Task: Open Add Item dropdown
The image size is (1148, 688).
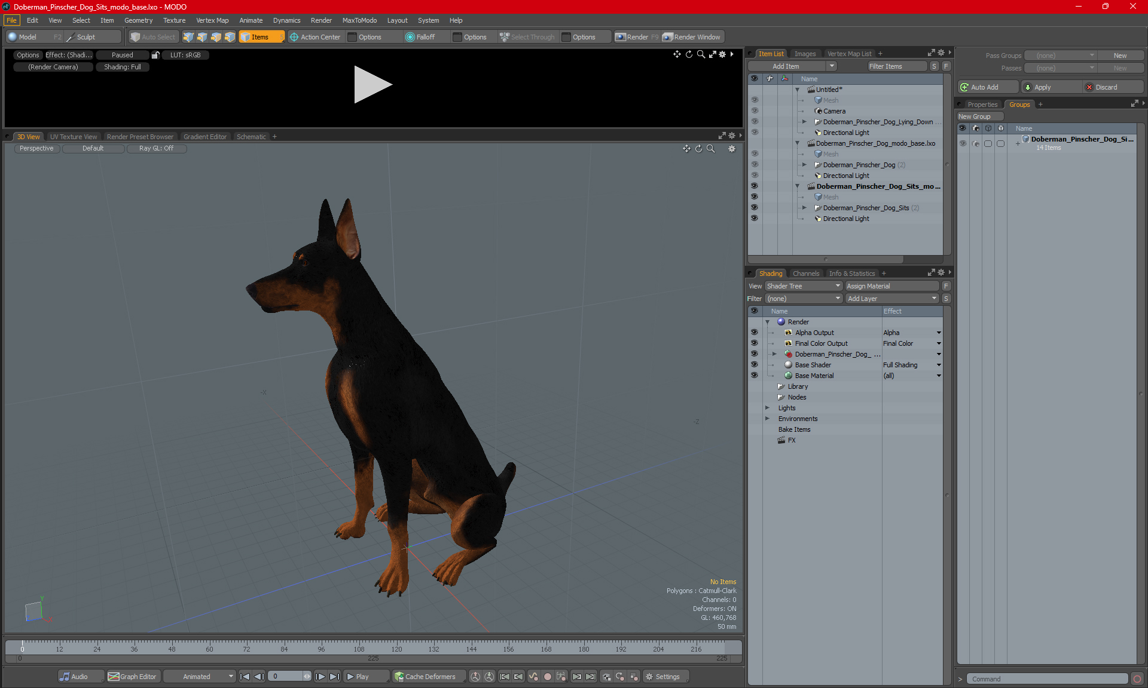Action: pos(792,66)
